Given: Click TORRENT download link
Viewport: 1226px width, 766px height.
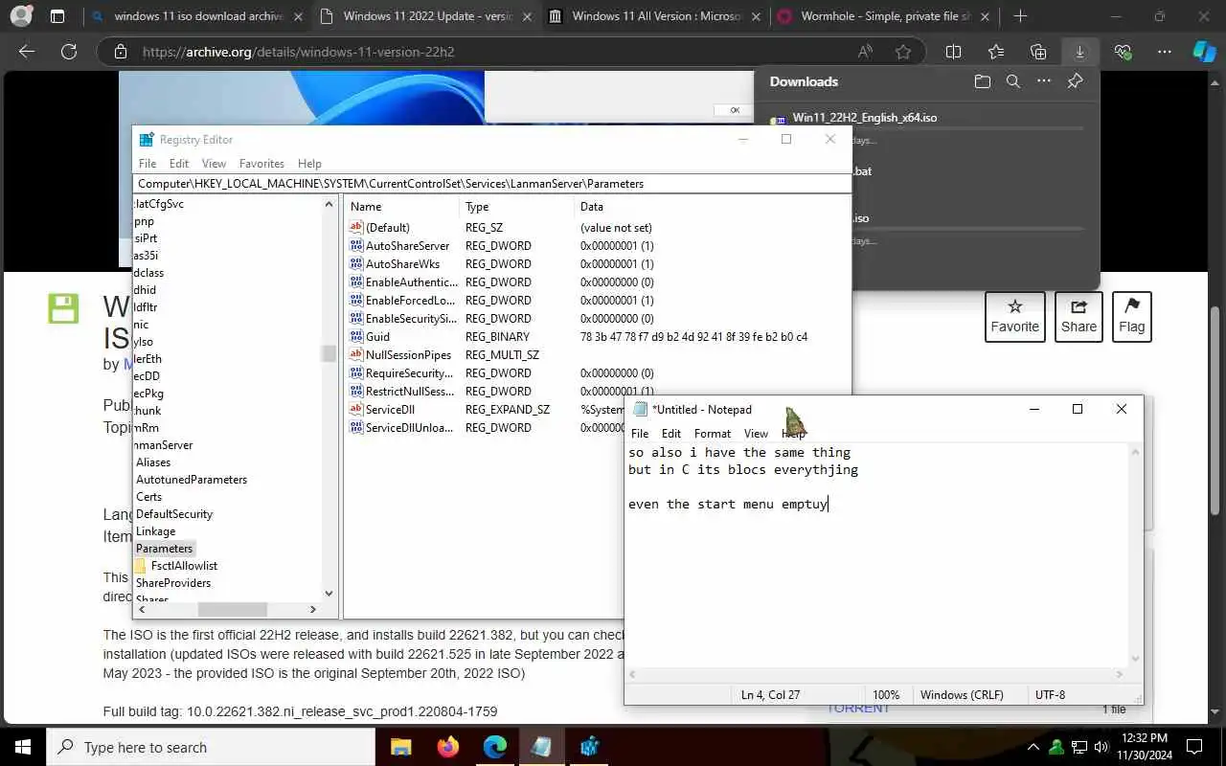Looking at the screenshot, I should 858,708.
